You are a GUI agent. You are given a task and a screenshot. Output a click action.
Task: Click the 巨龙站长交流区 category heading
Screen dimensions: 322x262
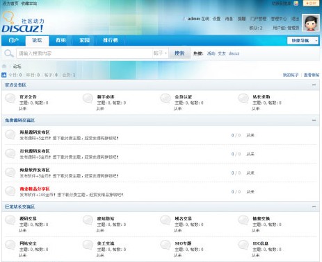[19, 207]
